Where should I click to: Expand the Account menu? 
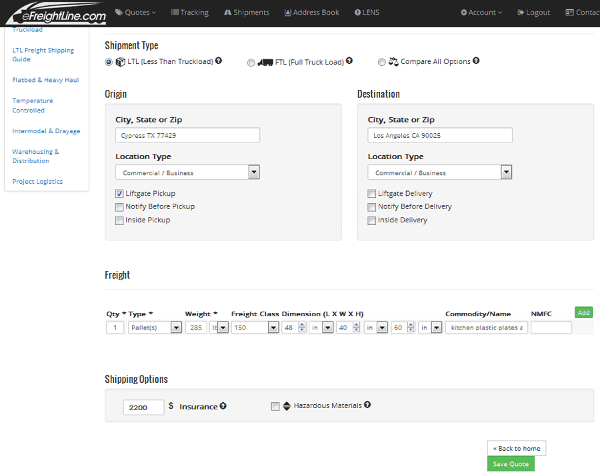[481, 12]
